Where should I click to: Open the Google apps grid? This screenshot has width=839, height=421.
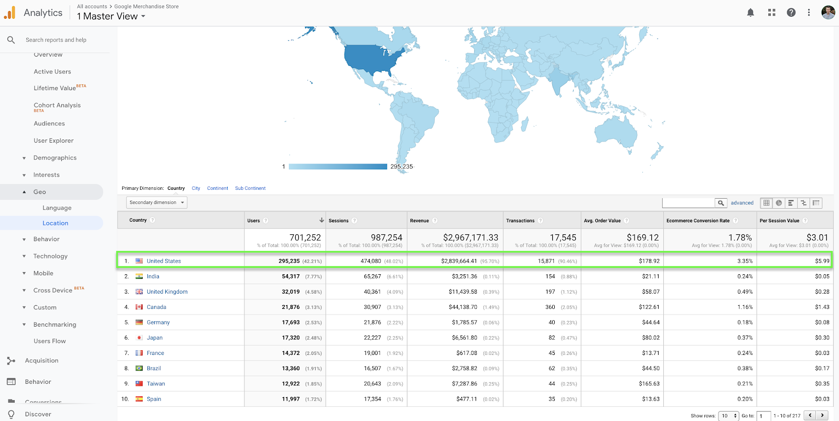(x=771, y=13)
